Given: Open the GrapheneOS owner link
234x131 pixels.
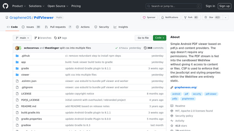Looking at the screenshot, I should pyautogui.click(x=20, y=17).
